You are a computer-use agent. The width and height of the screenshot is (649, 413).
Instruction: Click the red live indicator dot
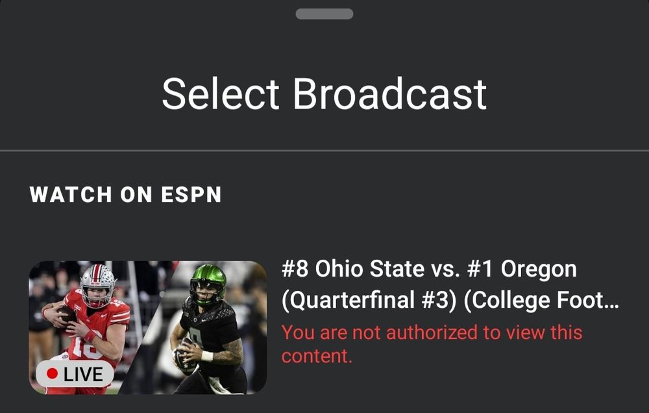tap(53, 374)
